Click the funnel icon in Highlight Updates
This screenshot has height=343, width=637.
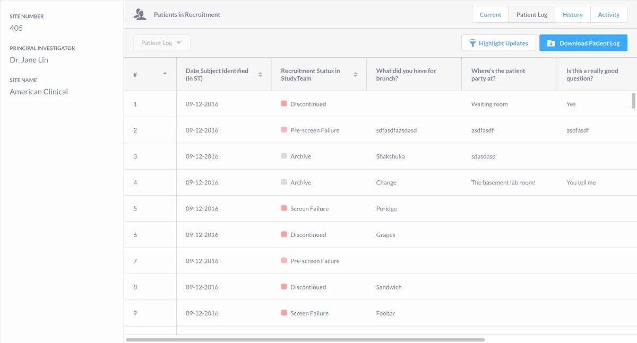click(472, 43)
